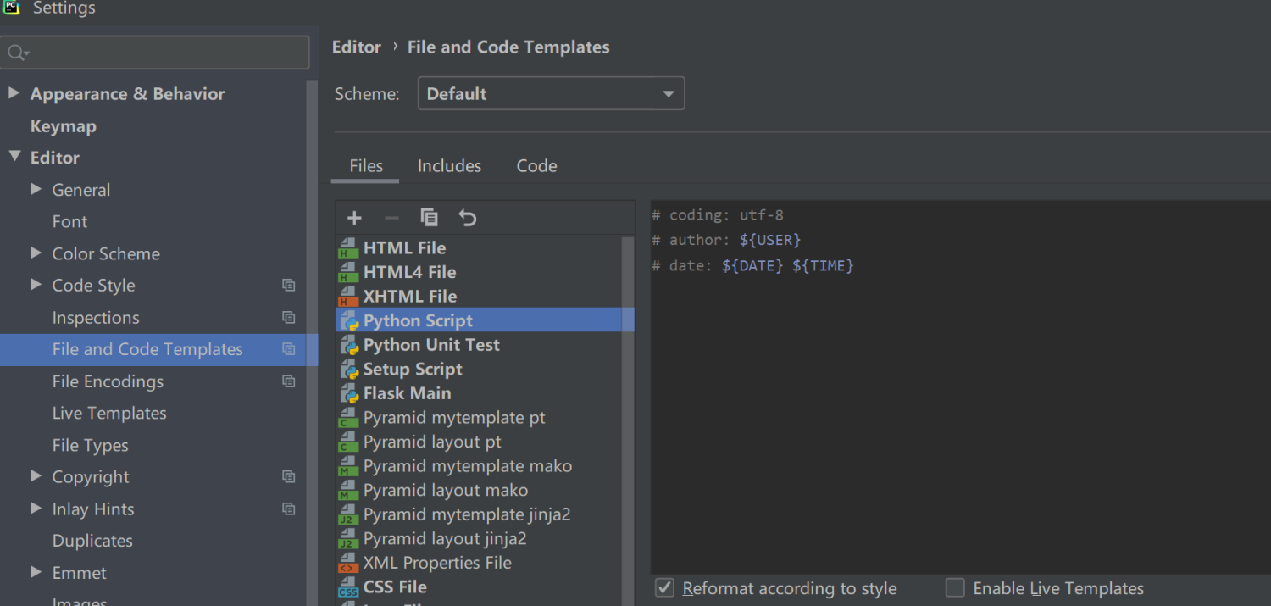
Task: Open Keymap settings page
Action: click(x=63, y=126)
